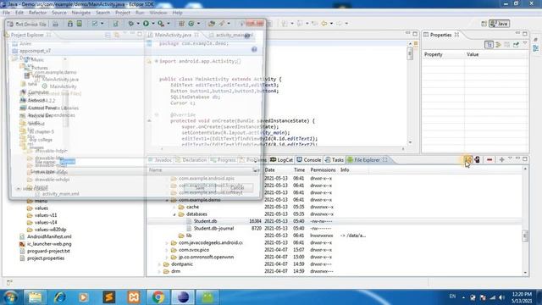Click the Windows Start button

(10, 297)
